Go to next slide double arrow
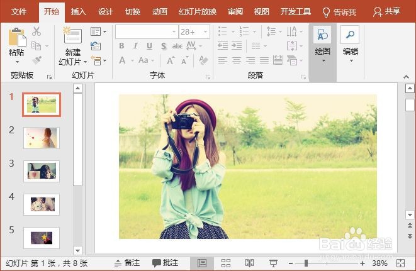The image size is (416, 271). click(x=410, y=236)
